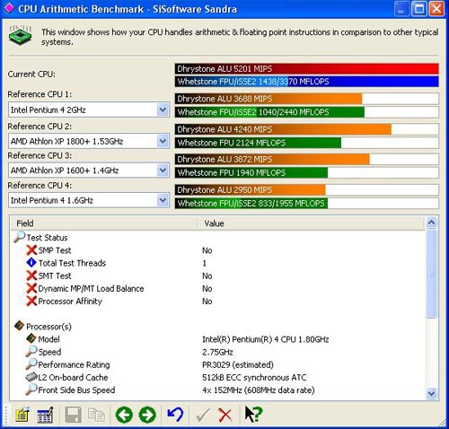Click the grey checkmark OK icon

(203, 415)
